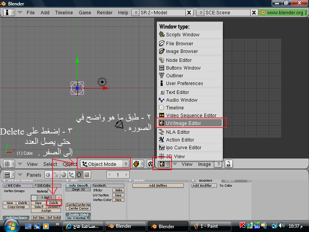Pick Outliner from the Window type list

point(190,75)
